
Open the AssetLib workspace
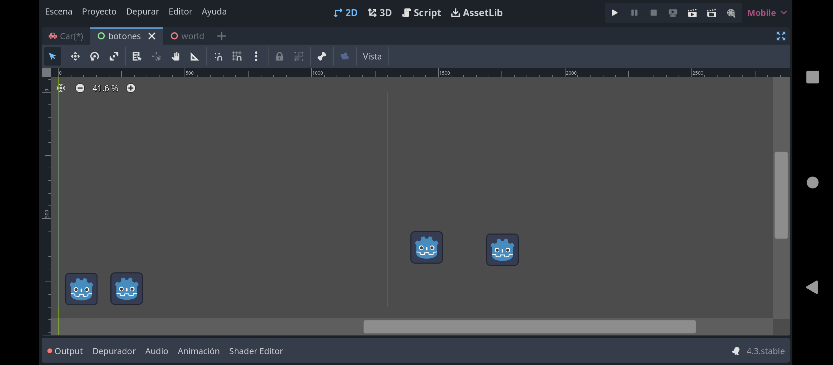(477, 13)
